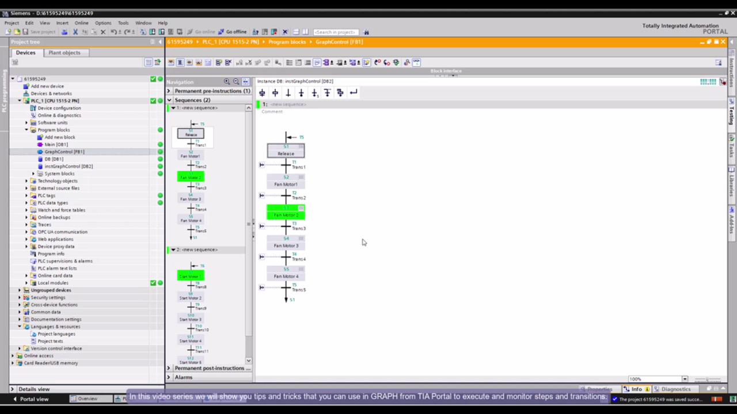Zoom in within the Navigation panel

click(227, 82)
